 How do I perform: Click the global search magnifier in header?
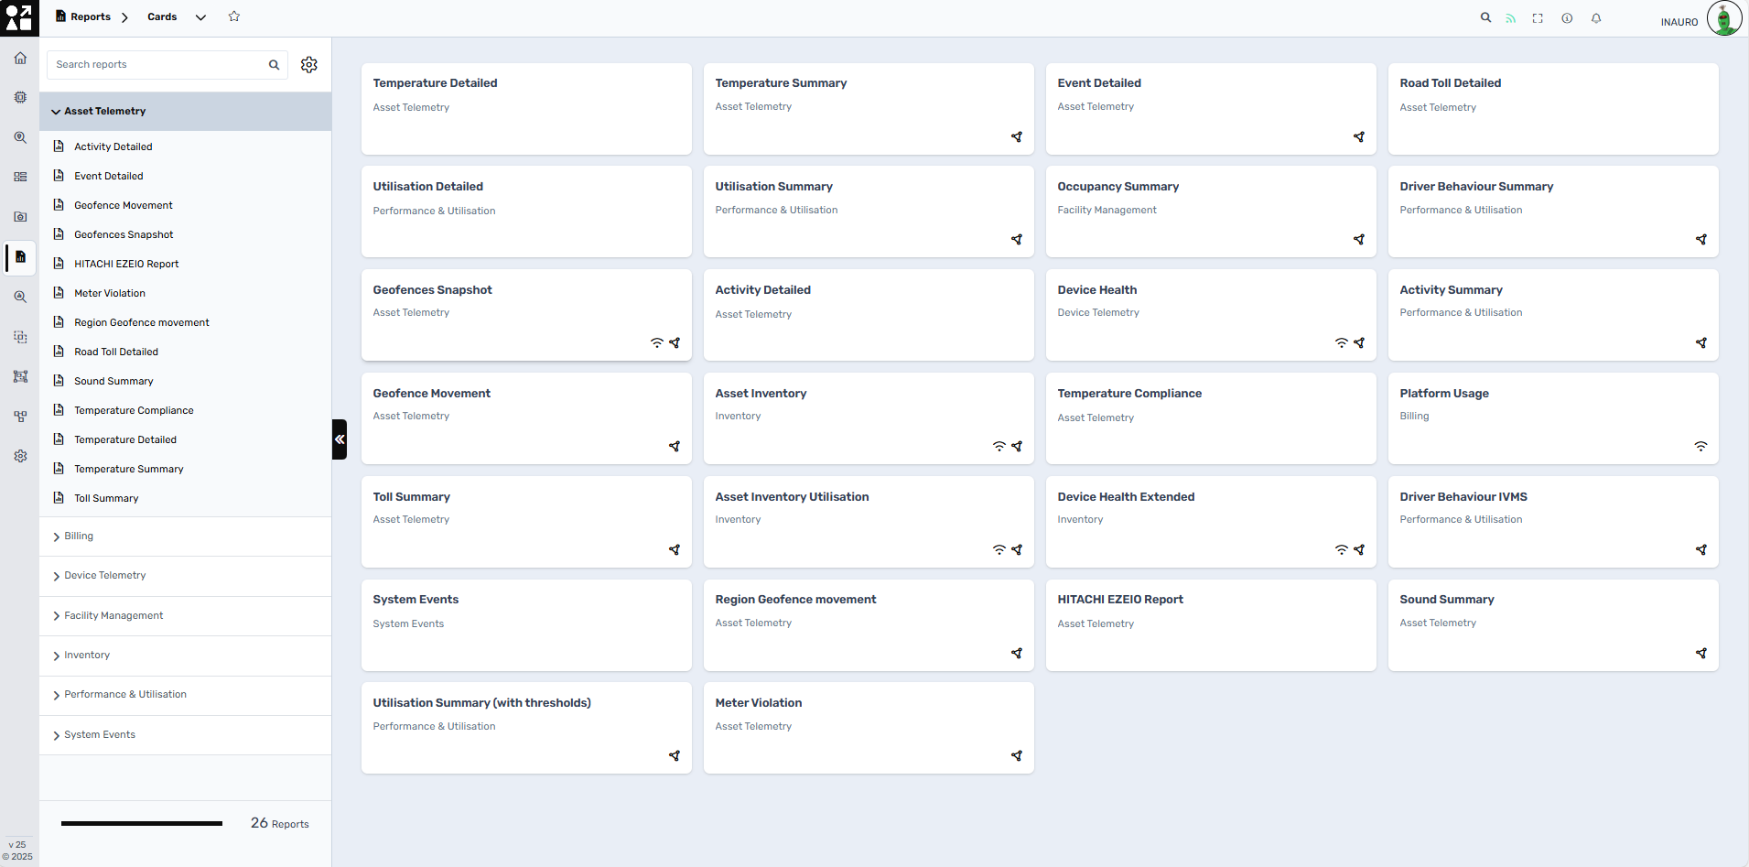click(1485, 17)
